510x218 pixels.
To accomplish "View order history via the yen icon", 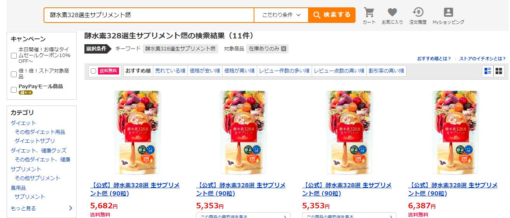I will click(418, 12).
